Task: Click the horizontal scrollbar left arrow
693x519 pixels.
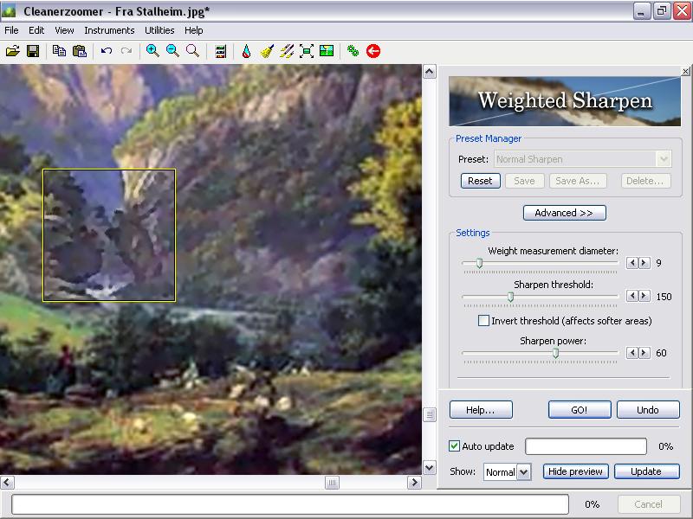Action: 8,483
